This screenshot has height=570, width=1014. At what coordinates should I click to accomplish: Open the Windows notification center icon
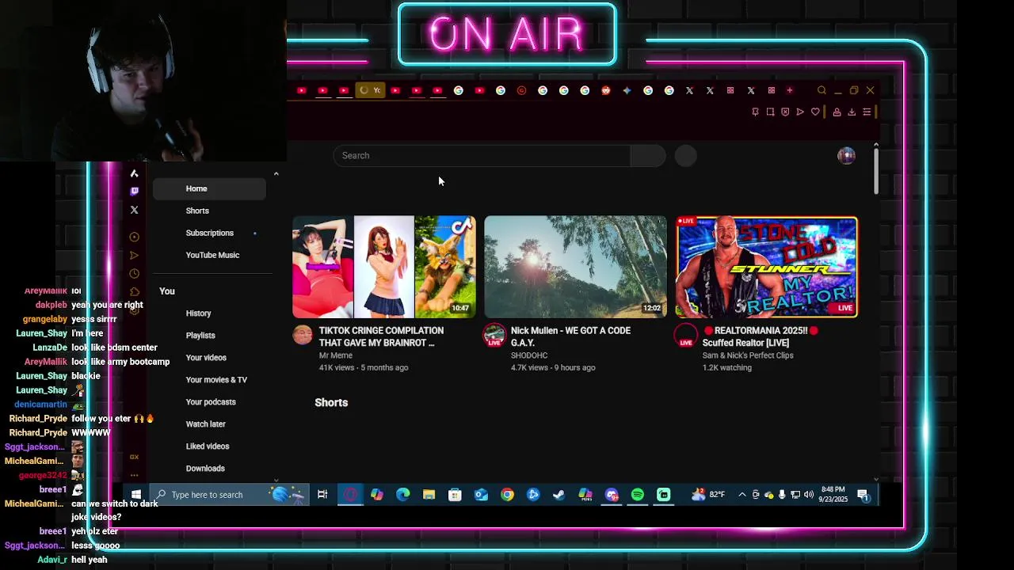pos(863,496)
